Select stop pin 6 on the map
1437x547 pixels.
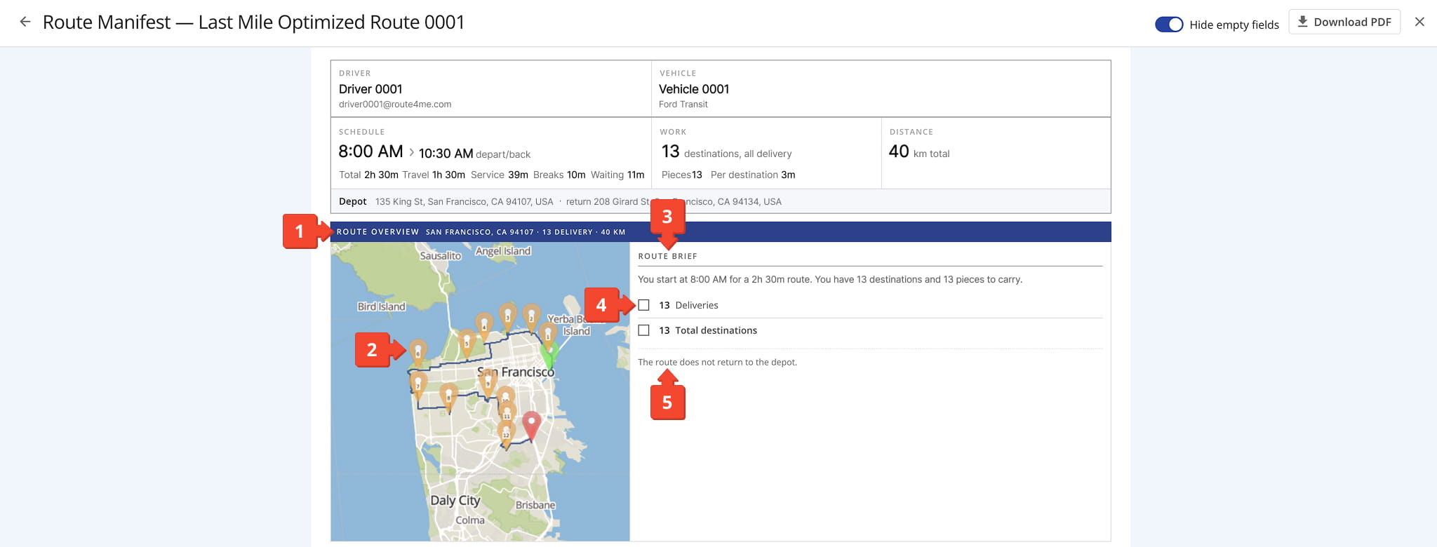418,353
